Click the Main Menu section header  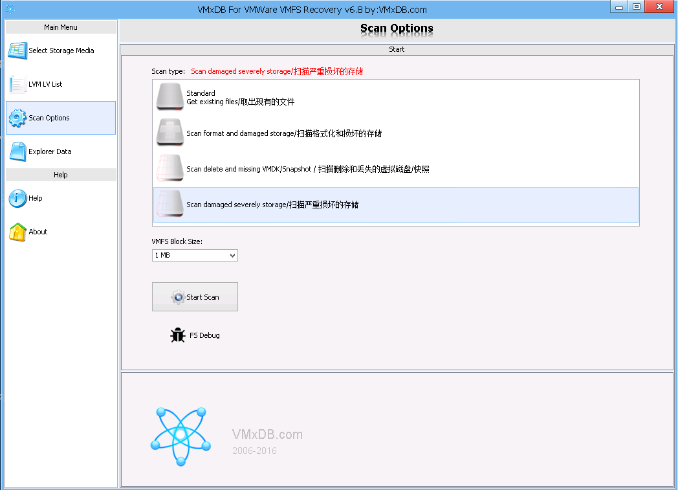[61, 27]
